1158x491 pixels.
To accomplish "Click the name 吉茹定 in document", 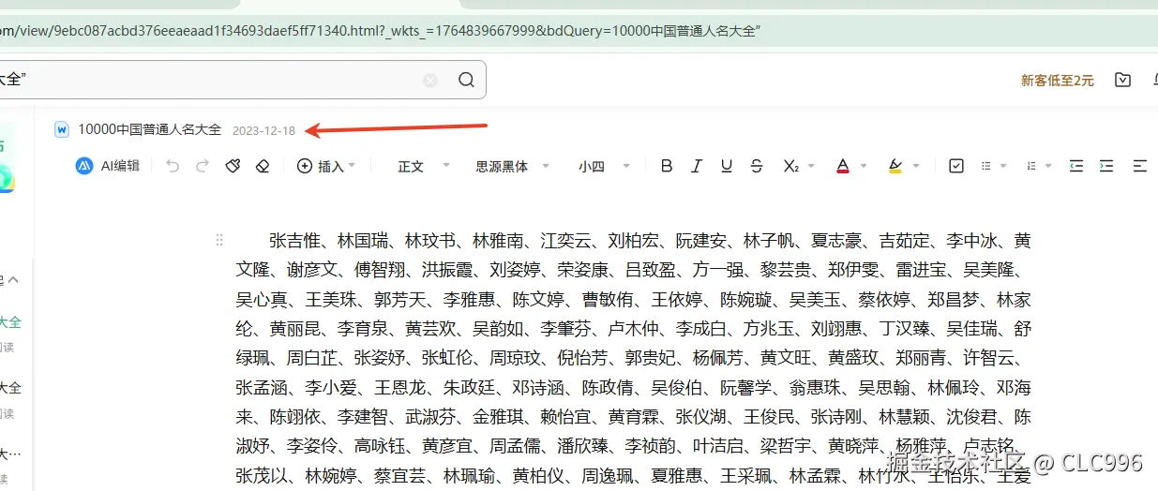I will point(904,241).
